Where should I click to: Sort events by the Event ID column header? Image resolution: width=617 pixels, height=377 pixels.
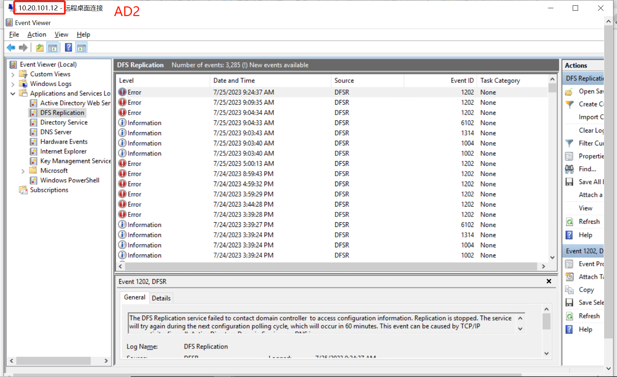click(440, 81)
